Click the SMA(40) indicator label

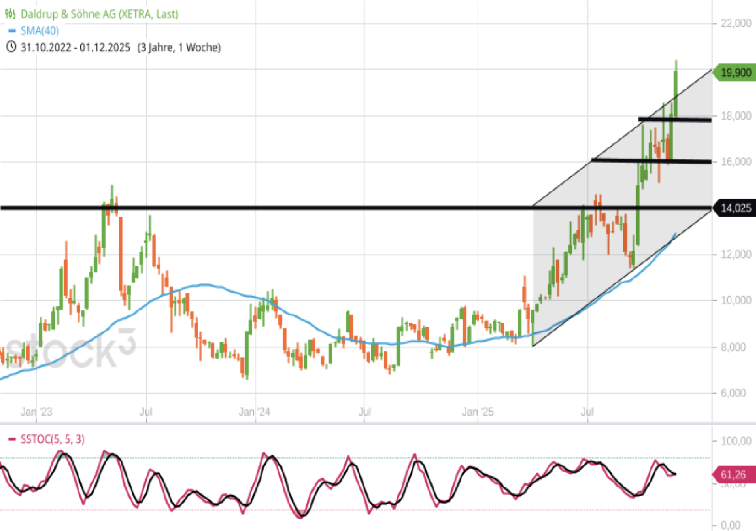coord(39,31)
